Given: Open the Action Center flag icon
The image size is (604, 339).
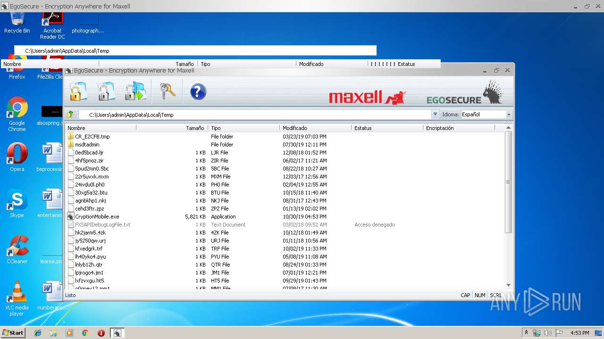Looking at the screenshot, I should point(558,333).
